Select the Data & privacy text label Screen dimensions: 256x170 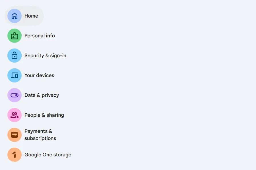[42, 95]
